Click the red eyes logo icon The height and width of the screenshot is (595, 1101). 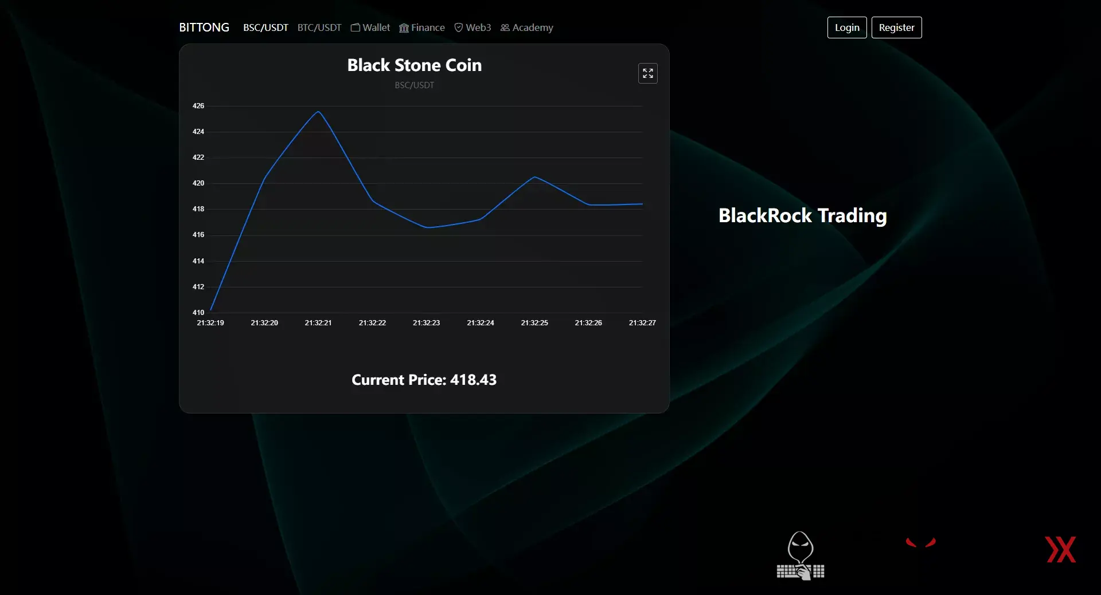click(920, 542)
